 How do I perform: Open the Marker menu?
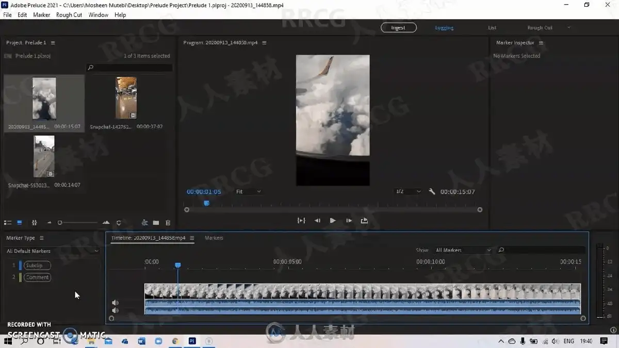click(x=42, y=15)
